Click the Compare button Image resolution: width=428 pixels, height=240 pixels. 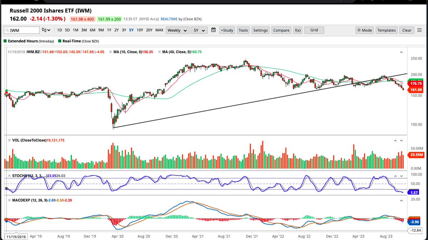[281, 30]
